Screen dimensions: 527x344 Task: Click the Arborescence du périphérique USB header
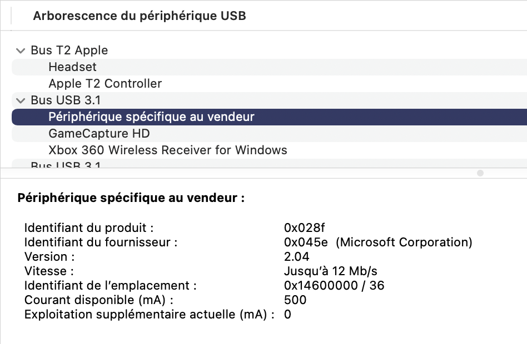pyautogui.click(x=139, y=16)
